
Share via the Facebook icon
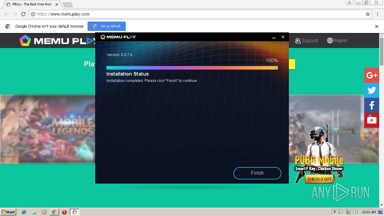372,105
